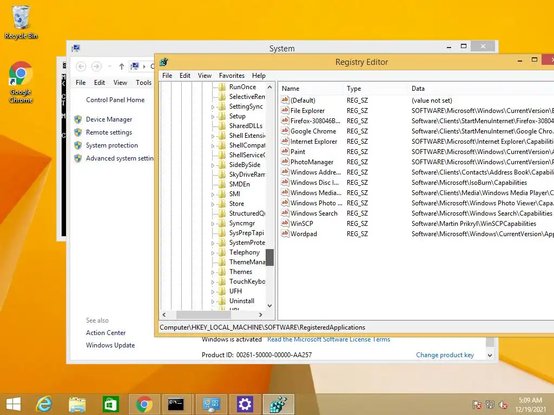This screenshot has height=415, width=554.
Task: Launch Internet Explorer from the taskbar
Action: pos(44,404)
